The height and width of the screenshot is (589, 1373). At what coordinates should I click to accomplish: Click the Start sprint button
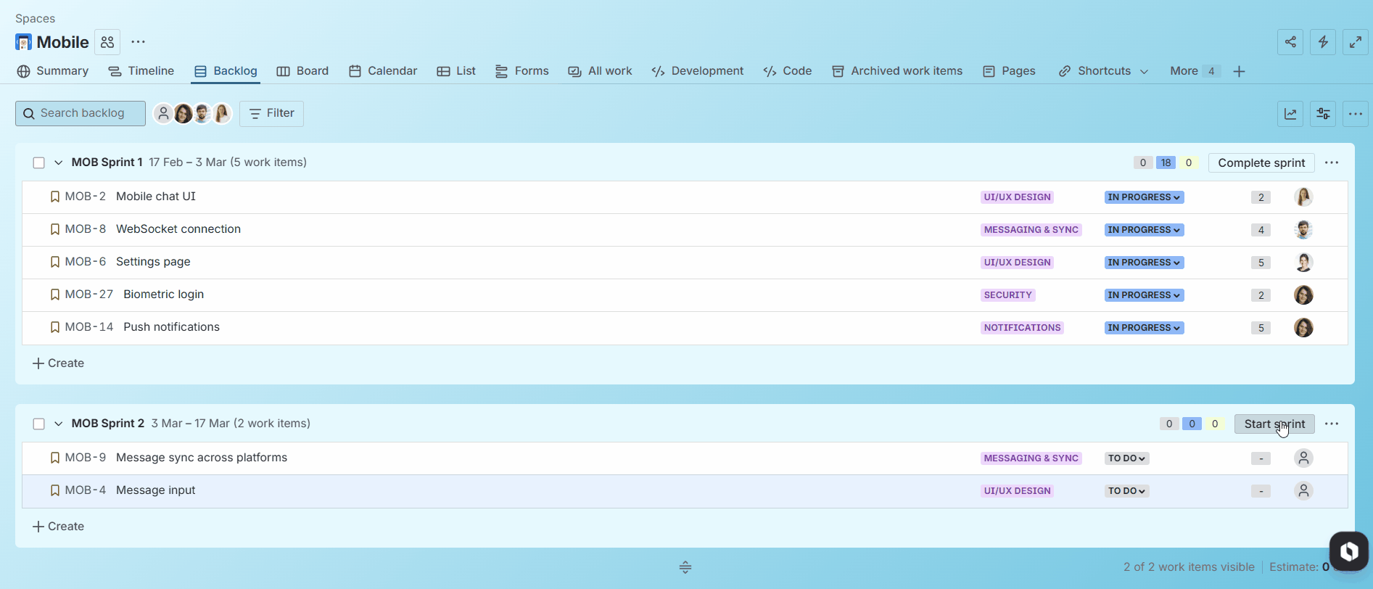[1274, 424]
